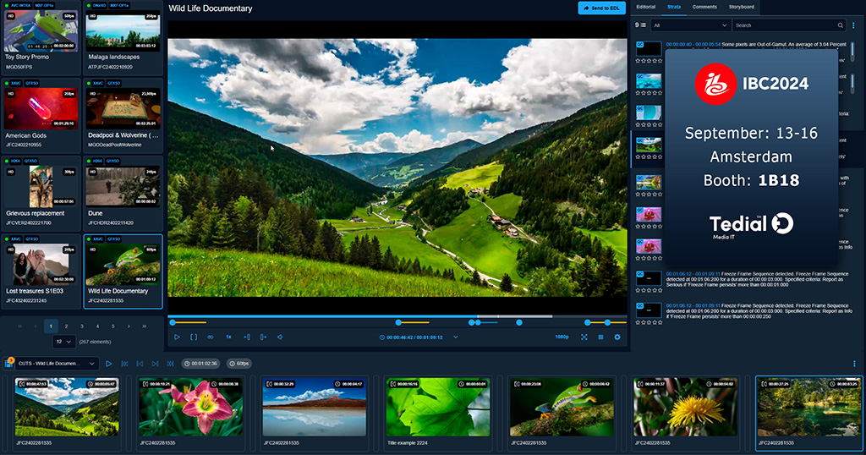
Task: Go to the previous cut
Action: (x=140, y=364)
